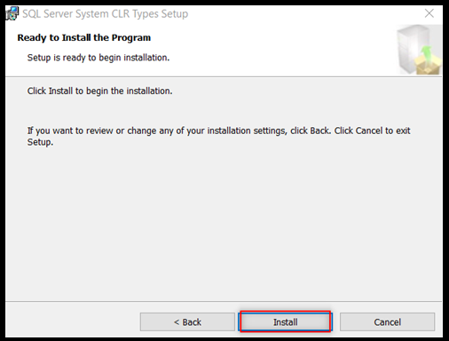Screen dimensions: 449x341
Task: Click the cardboard box graphic in the banner
Action: [x=428, y=66]
